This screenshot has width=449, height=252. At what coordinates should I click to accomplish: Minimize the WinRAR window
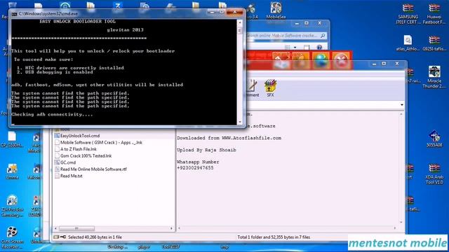point(374,64)
